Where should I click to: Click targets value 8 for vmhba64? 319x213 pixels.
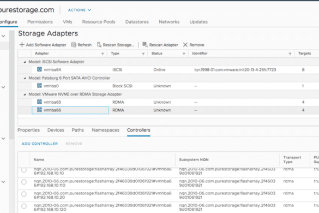click(x=303, y=70)
